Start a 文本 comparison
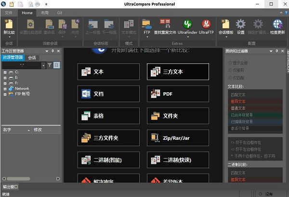Screen dimensions: 289x197 [x=108, y=72]
